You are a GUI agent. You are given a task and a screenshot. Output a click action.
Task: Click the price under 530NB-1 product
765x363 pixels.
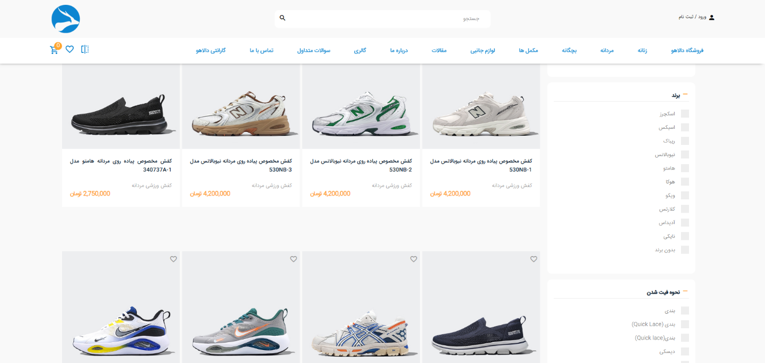[450, 194]
